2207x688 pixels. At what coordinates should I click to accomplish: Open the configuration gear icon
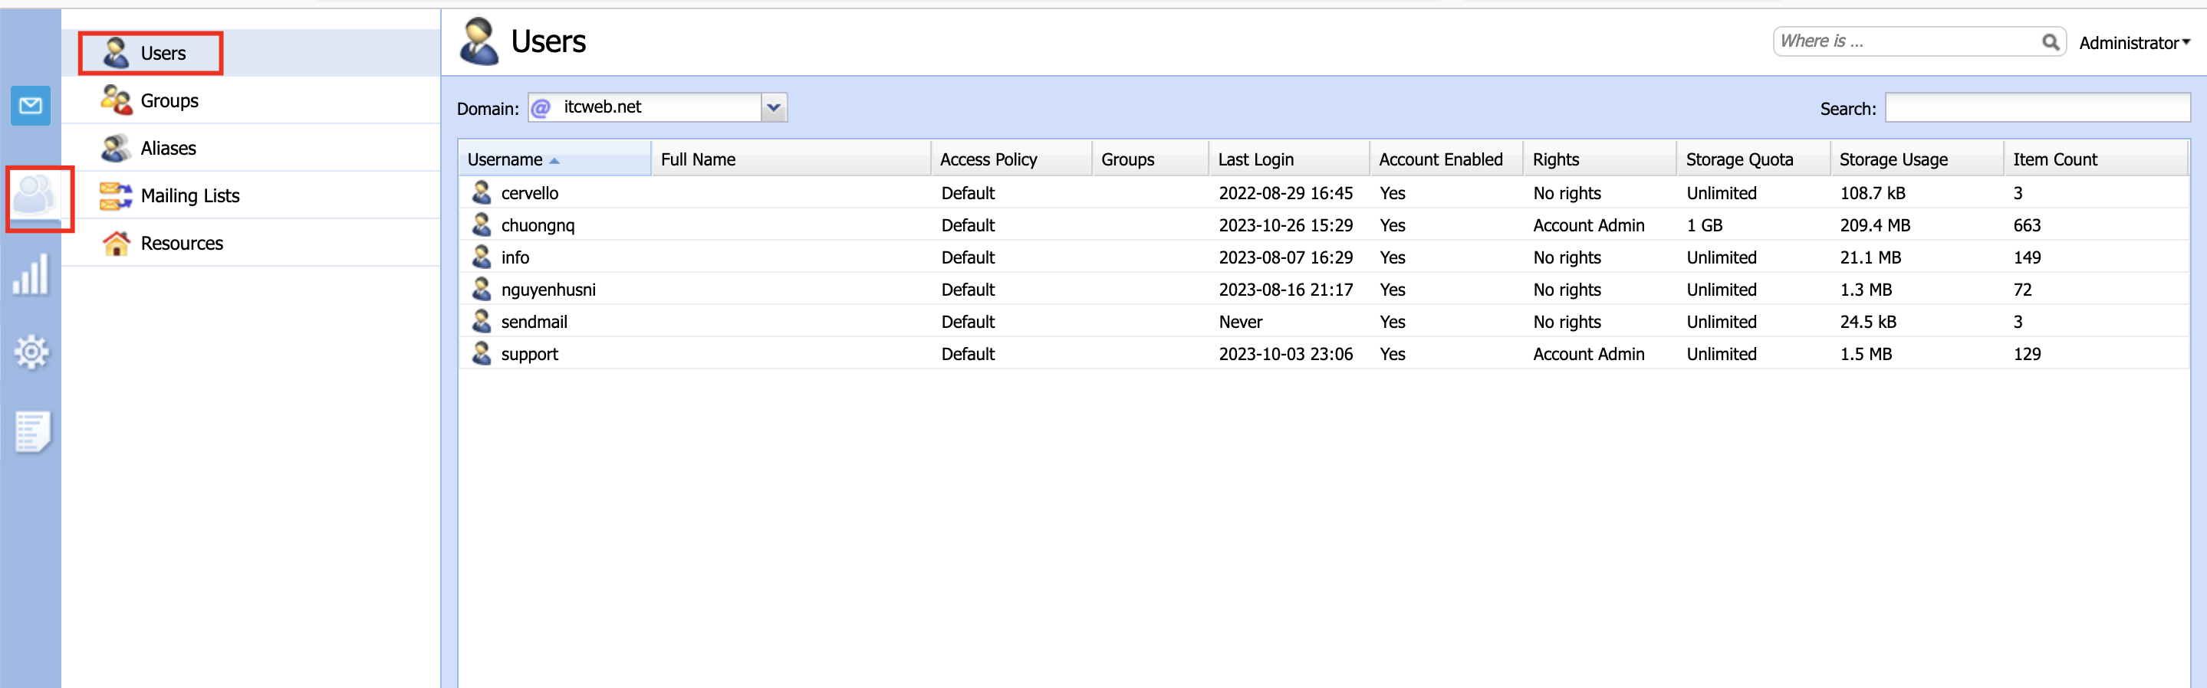point(31,352)
